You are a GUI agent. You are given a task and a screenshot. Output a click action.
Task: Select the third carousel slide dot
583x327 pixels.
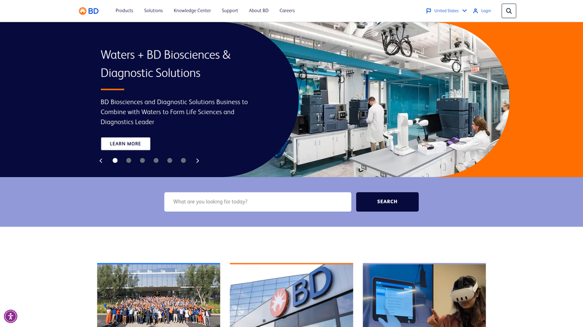pyautogui.click(x=142, y=161)
